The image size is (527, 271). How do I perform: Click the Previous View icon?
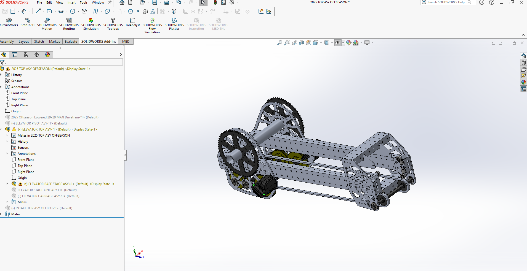click(294, 43)
